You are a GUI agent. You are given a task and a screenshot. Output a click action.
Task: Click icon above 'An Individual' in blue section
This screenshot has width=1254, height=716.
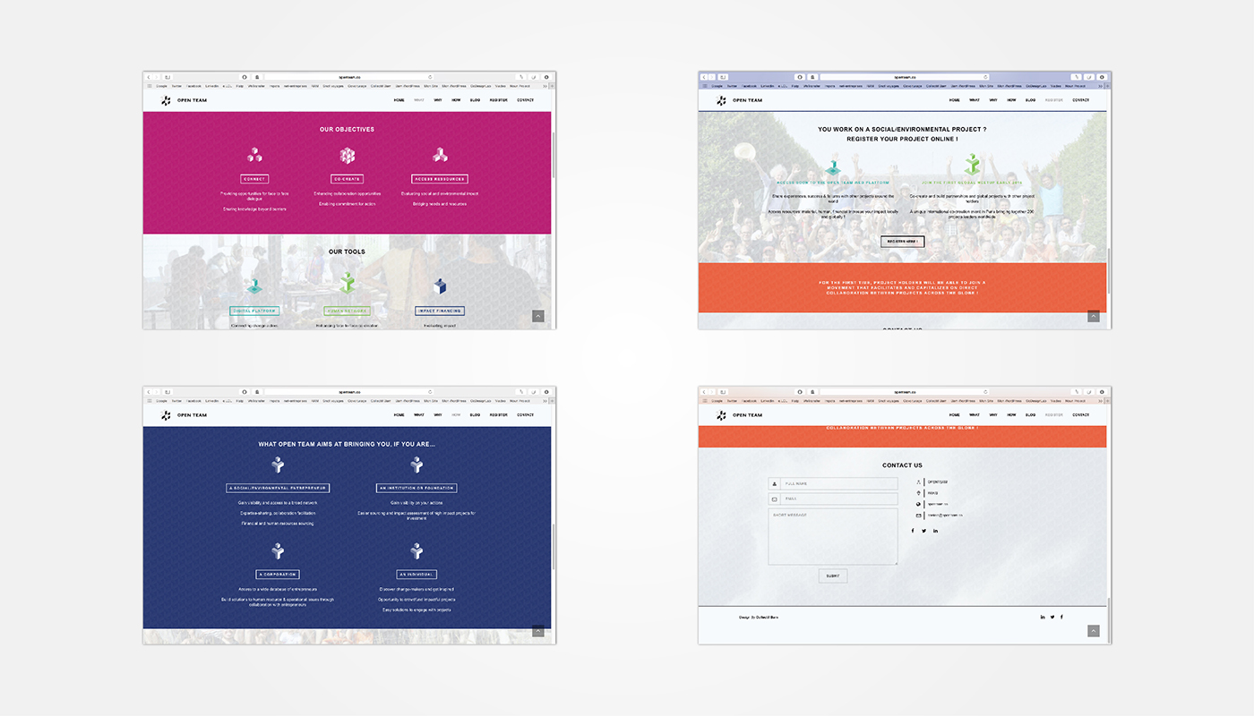point(417,551)
